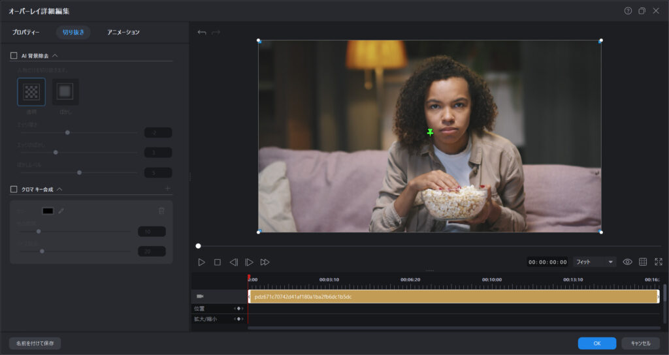669x355 pixels.
Task: Click the fast forward icon
Action: 265,262
